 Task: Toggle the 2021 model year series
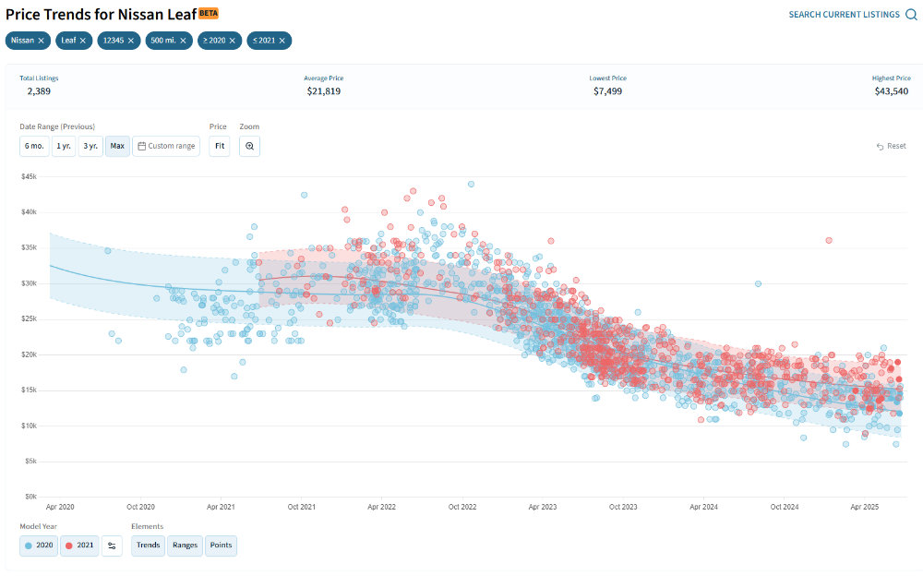click(79, 546)
